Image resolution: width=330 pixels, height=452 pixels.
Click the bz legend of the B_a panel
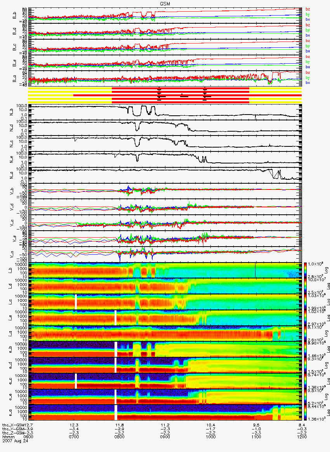[x=308, y=72]
